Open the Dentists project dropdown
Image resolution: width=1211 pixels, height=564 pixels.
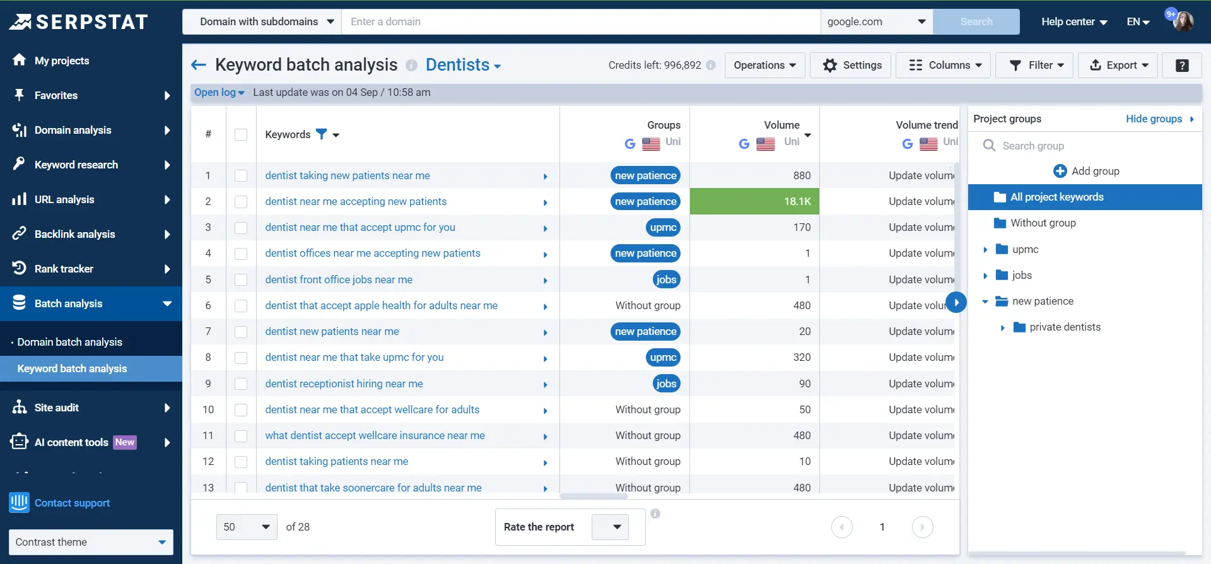(x=463, y=65)
